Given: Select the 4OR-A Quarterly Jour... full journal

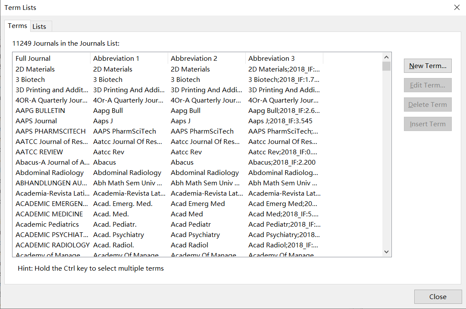Looking at the screenshot, I should 51,100.
